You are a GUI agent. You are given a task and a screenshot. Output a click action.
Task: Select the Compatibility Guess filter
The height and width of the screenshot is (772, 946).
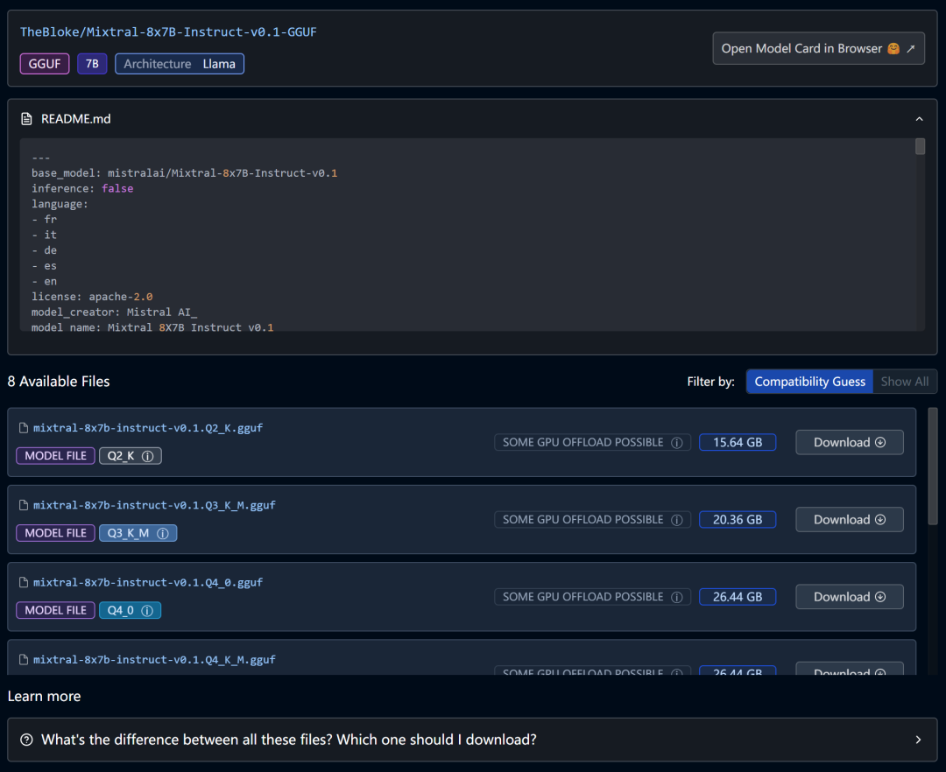(809, 382)
